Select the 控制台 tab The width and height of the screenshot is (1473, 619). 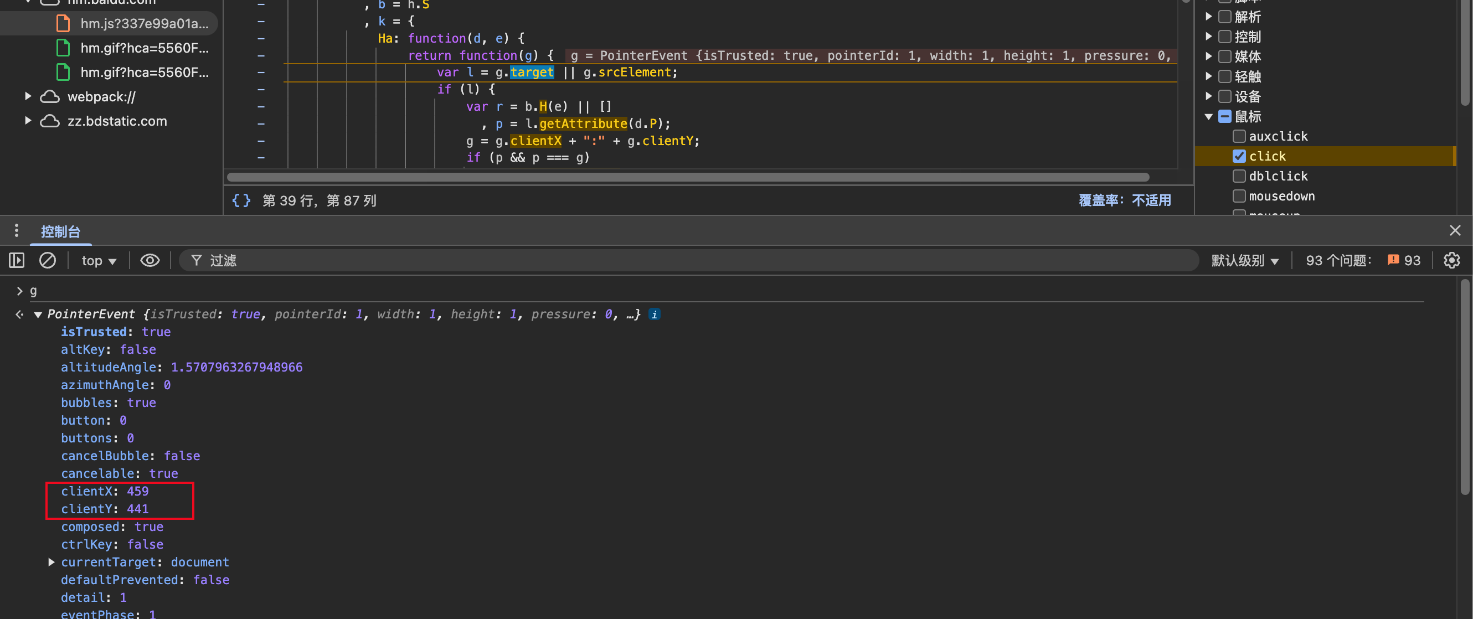coord(60,231)
